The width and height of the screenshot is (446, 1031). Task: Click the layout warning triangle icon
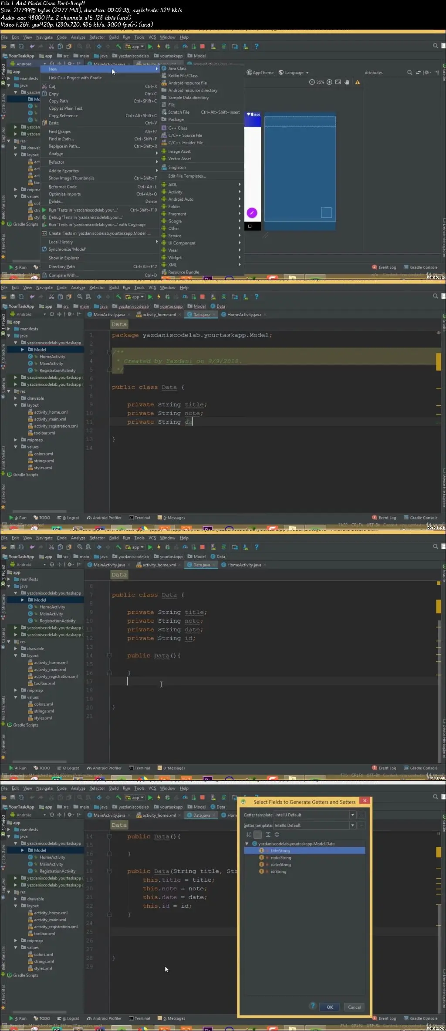click(358, 82)
